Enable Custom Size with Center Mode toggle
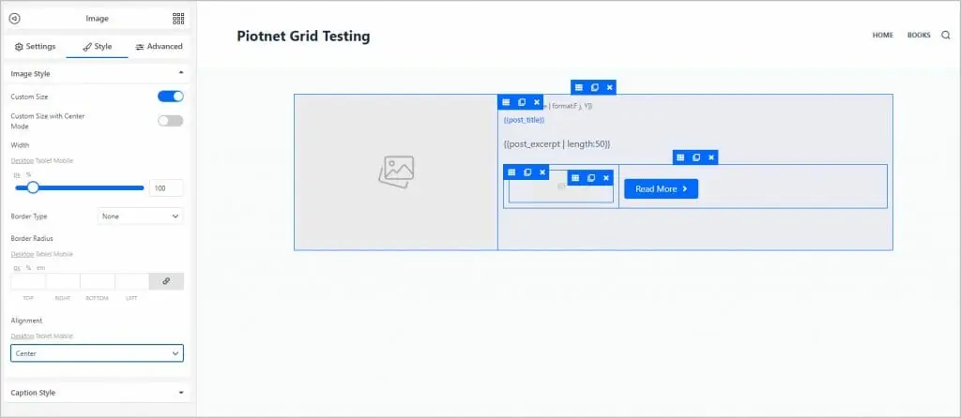Image resolution: width=961 pixels, height=418 pixels. tap(171, 120)
